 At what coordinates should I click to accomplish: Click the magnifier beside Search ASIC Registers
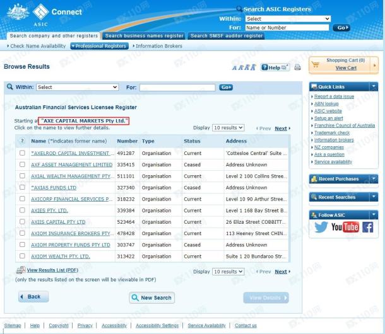pos(239,9)
